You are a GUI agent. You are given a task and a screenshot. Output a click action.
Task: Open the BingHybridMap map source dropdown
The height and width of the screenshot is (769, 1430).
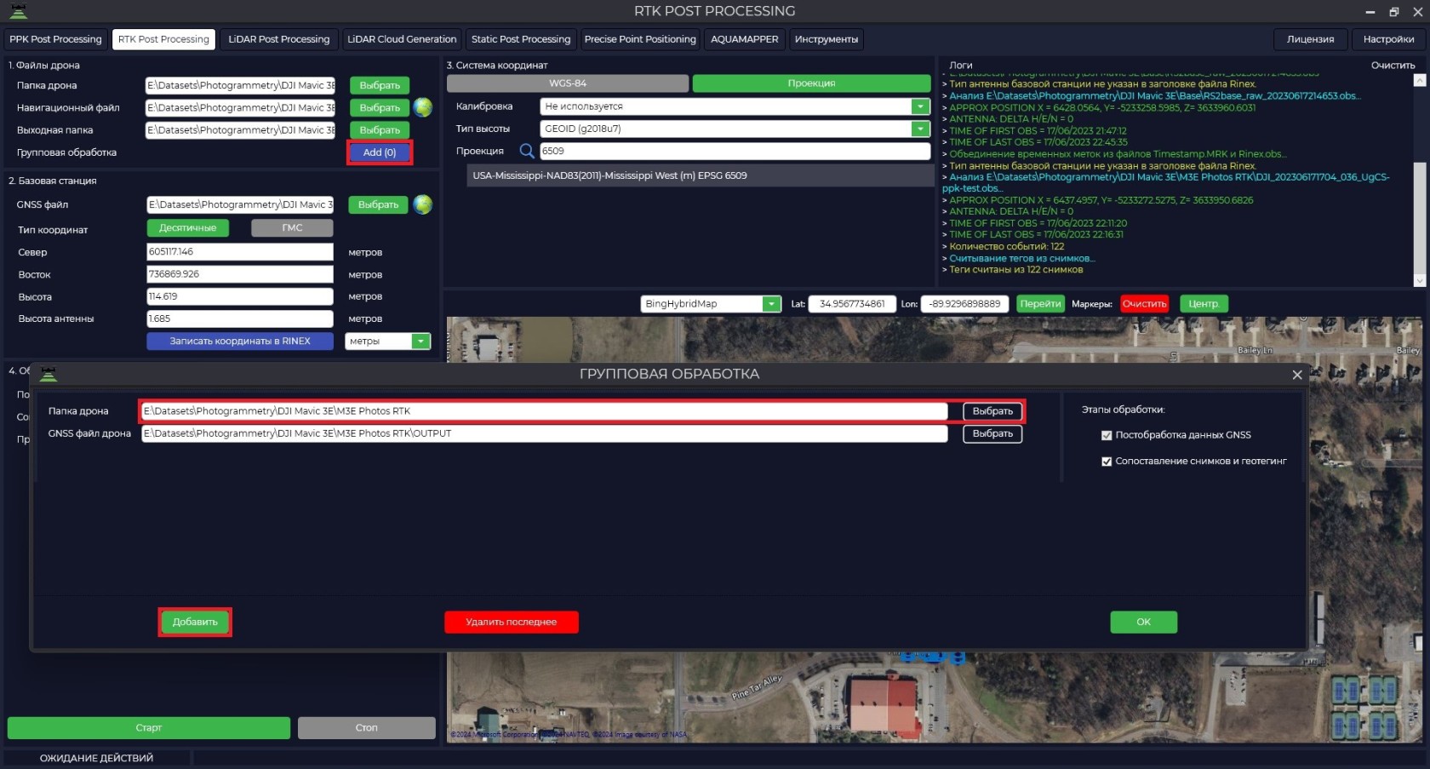771,304
